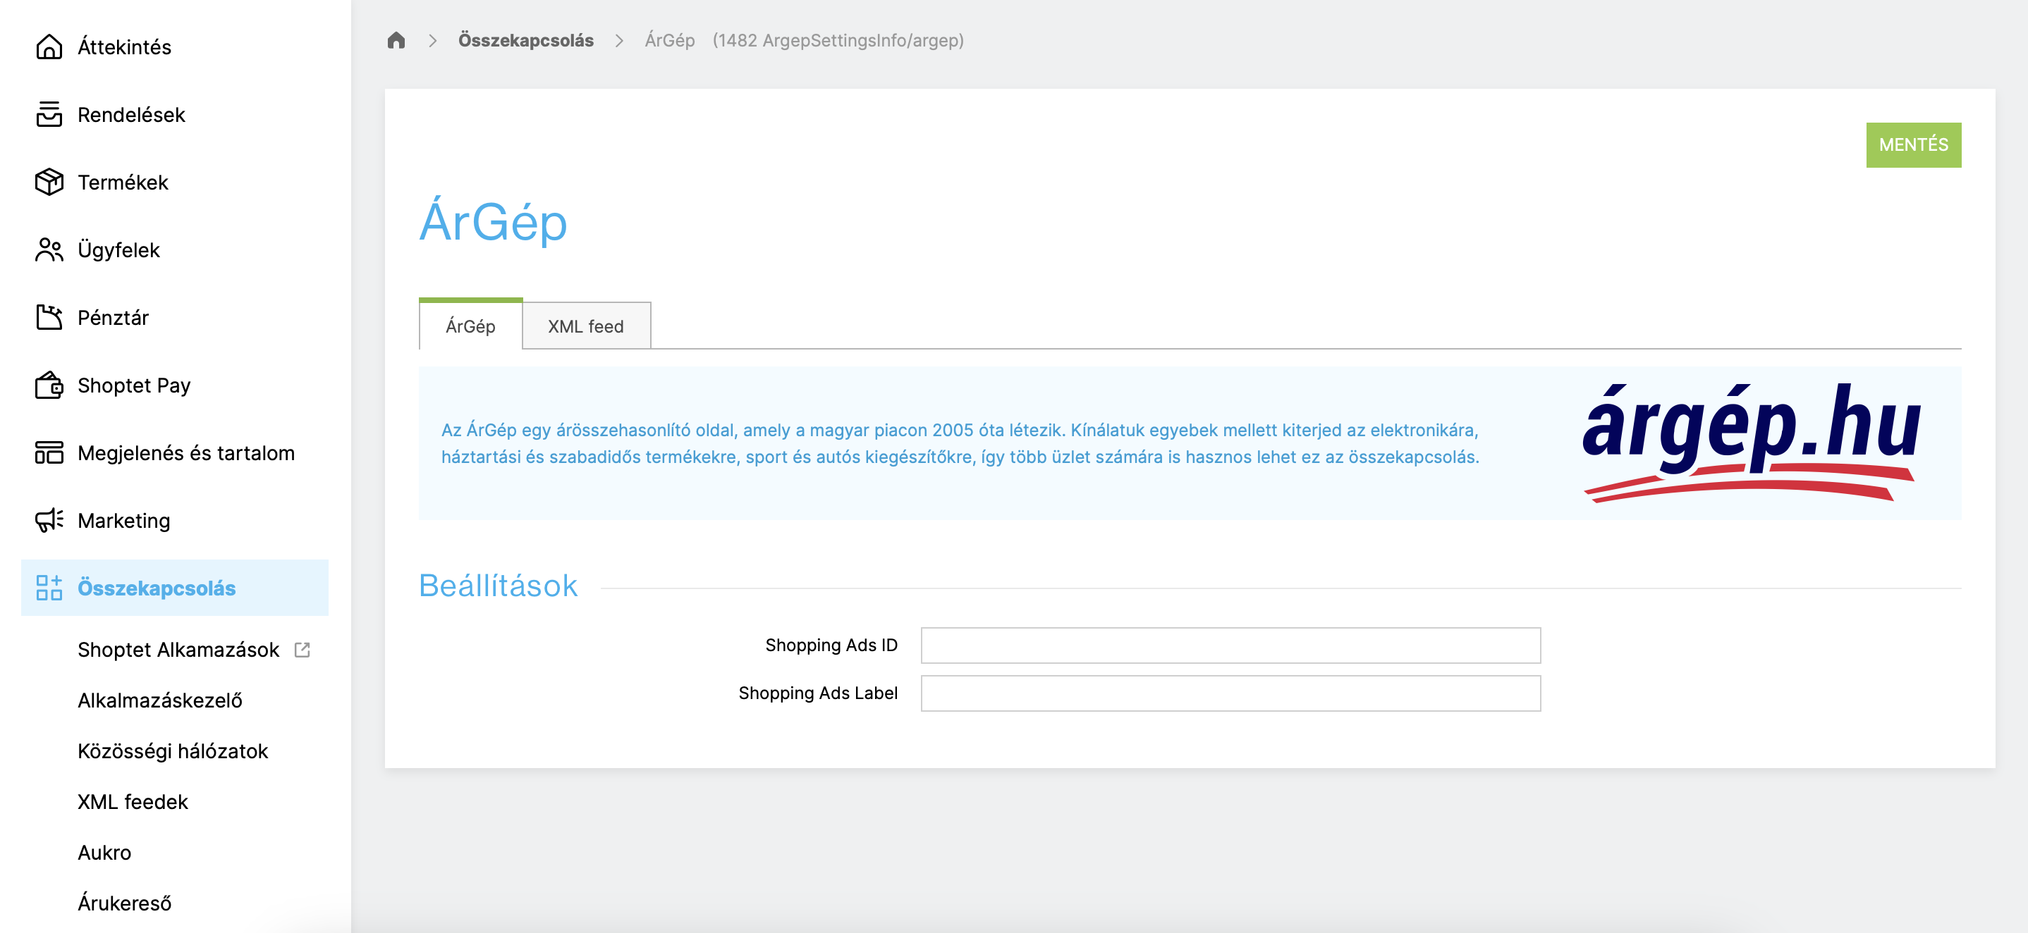Click the Termékek box icon

49,183
